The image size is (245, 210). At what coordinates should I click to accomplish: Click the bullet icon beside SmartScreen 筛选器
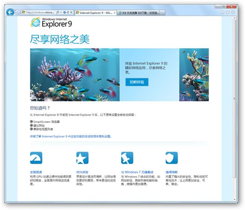pos(31,121)
